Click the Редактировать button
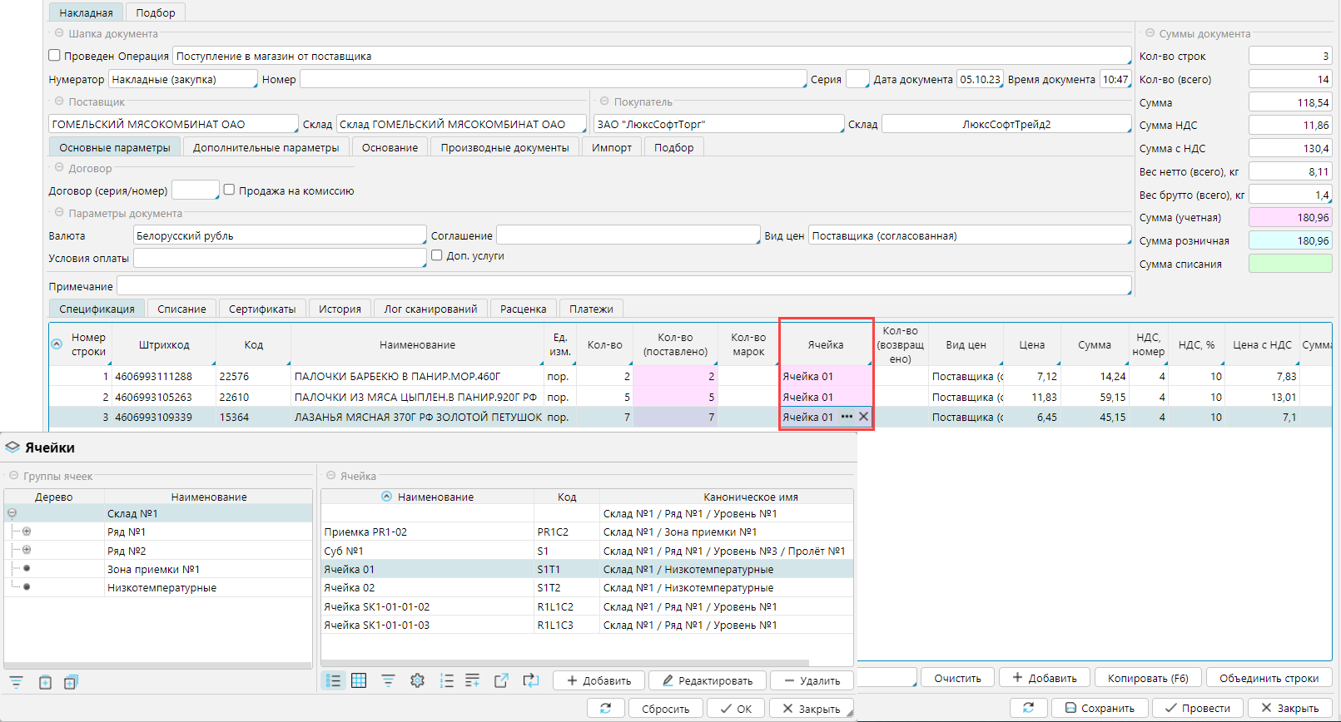This screenshot has height=722, width=1341. [x=708, y=680]
